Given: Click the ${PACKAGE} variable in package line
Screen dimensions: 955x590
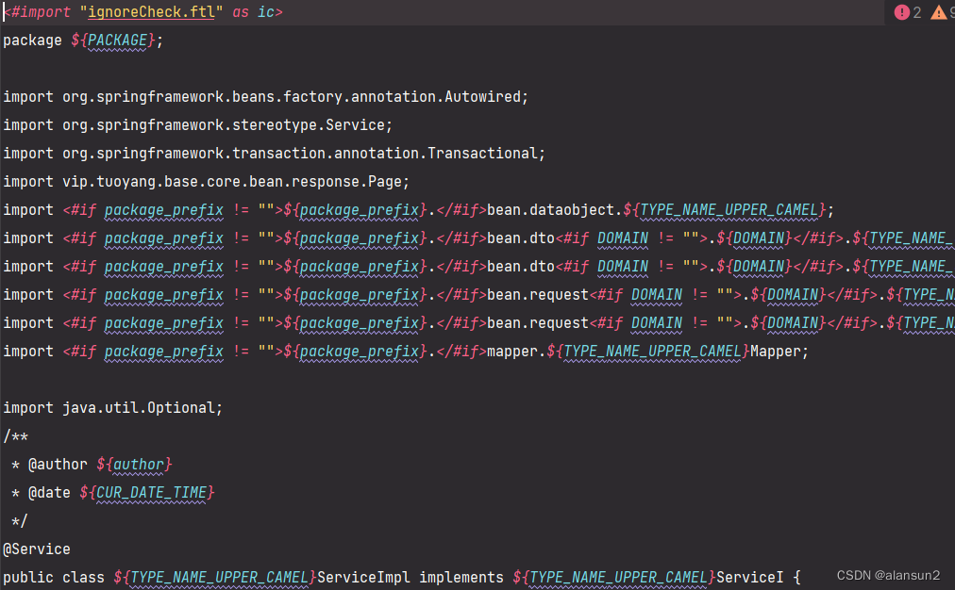Looking at the screenshot, I should 114,41.
